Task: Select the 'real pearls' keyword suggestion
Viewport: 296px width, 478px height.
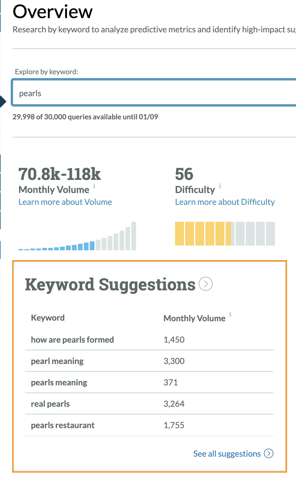Action: tap(50, 404)
